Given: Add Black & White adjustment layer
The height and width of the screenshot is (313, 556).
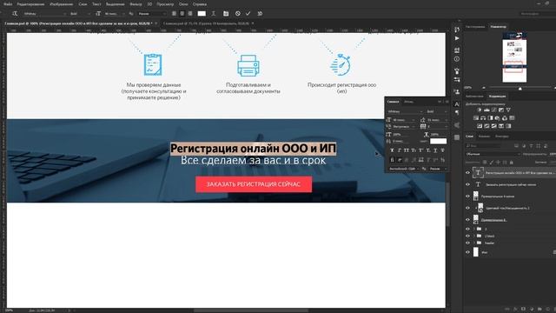Looking at the screenshot, I should [490, 118].
